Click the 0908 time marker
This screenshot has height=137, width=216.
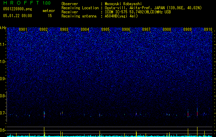(x=167, y=29)
